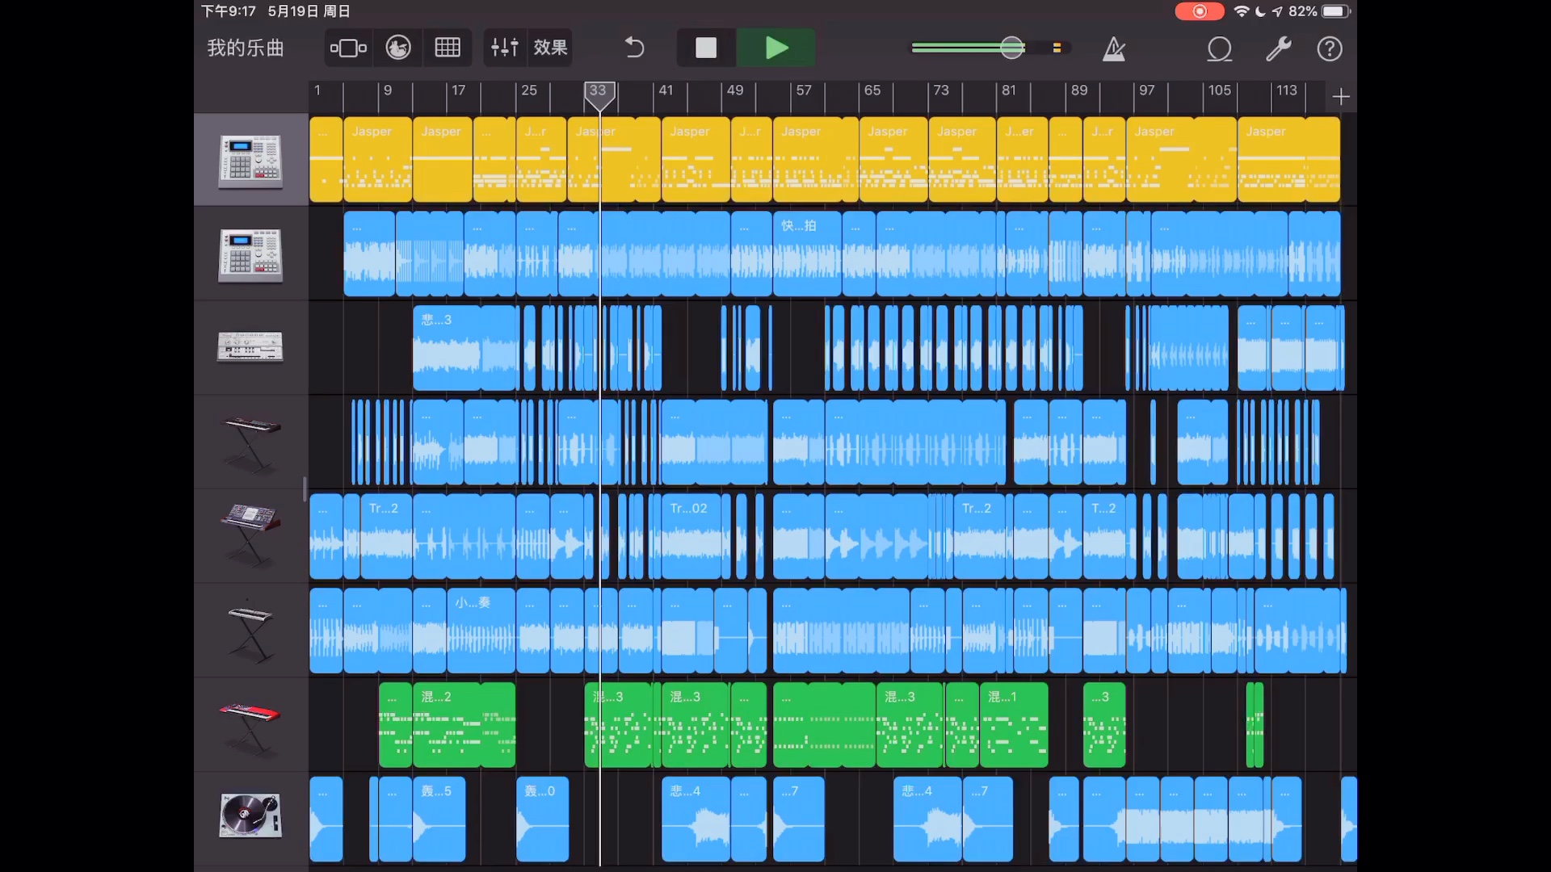Tap the metronome icon
1551x872 pixels.
tap(1114, 48)
